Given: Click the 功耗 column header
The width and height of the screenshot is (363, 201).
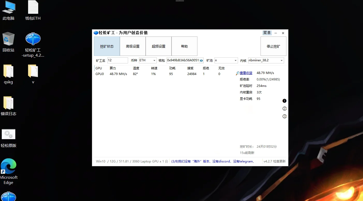Looking at the screenshot, I should (x=172, y=68).
